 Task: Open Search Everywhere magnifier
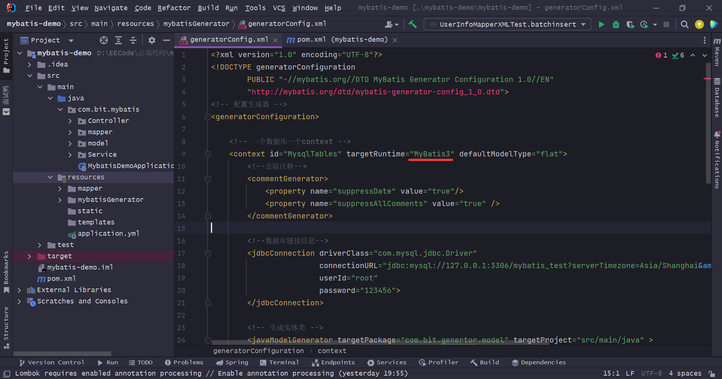[685, 24]
